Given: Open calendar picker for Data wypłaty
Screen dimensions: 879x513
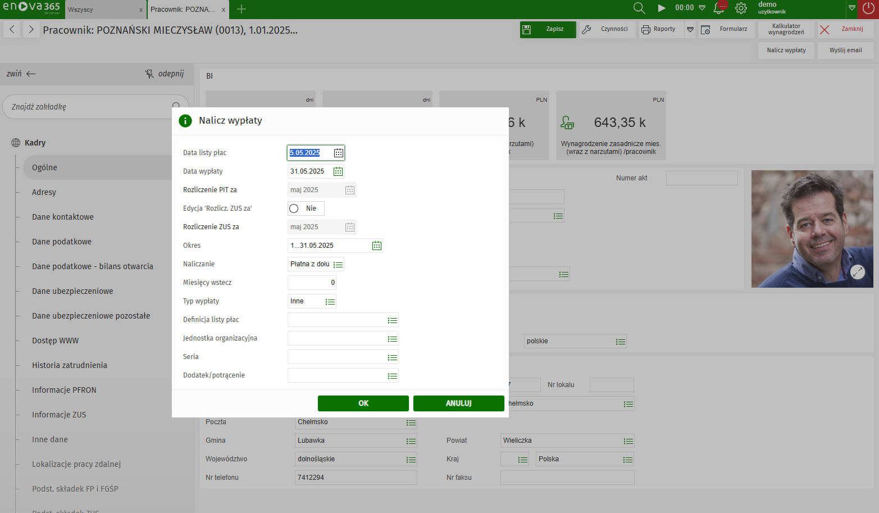Looking at the screenshot, I should pos(338,171).
